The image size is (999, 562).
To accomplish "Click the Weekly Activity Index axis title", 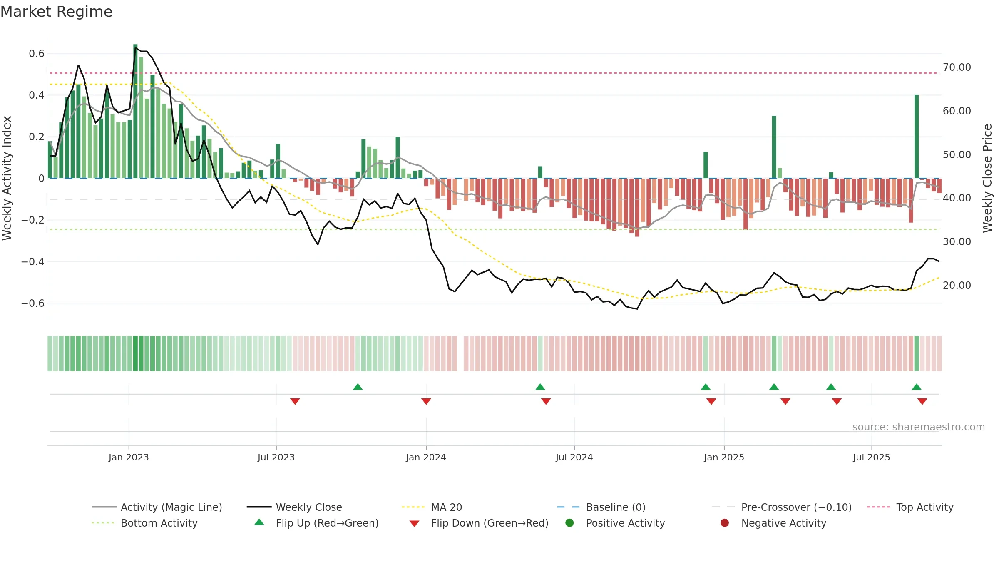I will [x=7, y=178].
